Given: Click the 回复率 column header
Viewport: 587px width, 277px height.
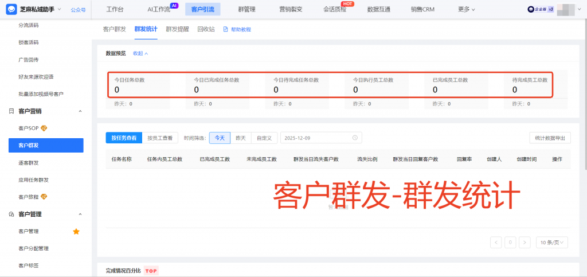Looking at the screenshot, I should [464, 159].
